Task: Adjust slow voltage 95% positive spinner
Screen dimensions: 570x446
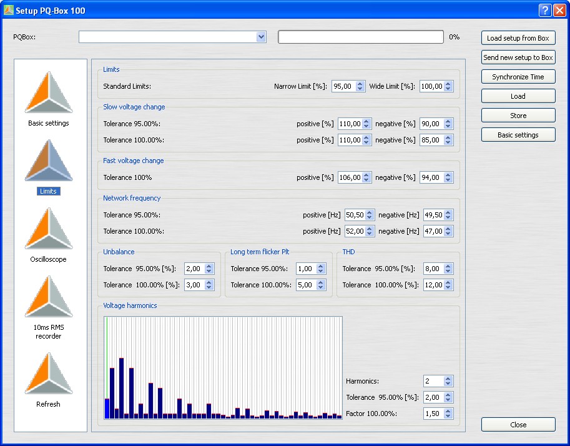Action: (366, 124)
